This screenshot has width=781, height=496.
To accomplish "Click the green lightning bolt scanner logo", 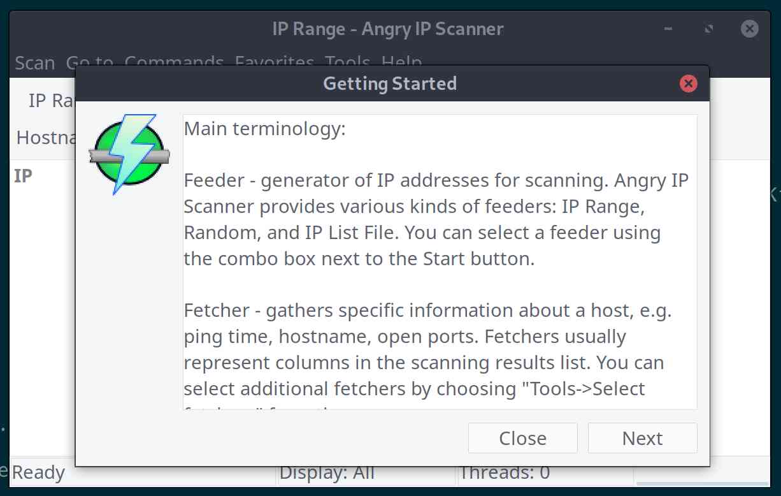I will [130, 154].
